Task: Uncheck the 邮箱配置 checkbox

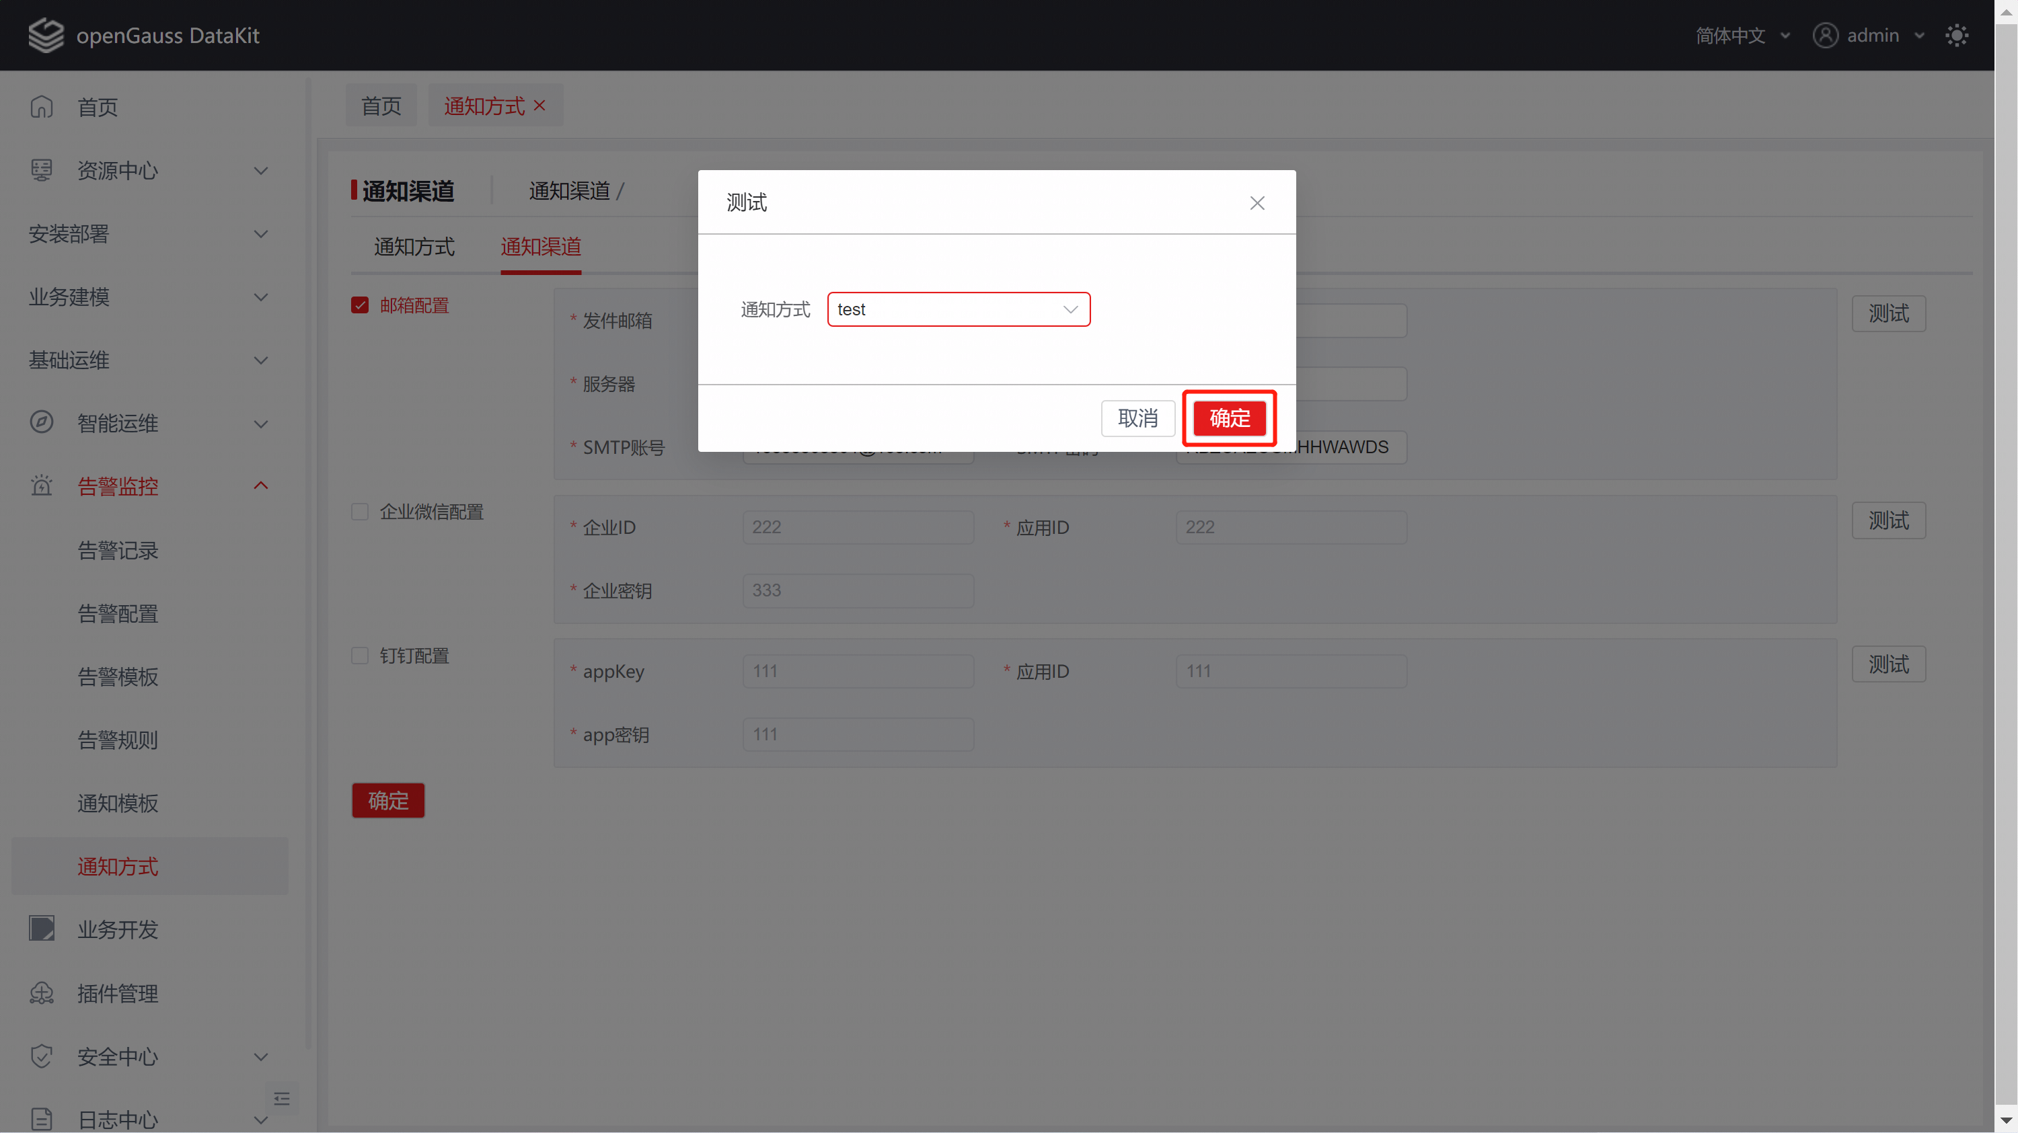Action: [360, 305]
